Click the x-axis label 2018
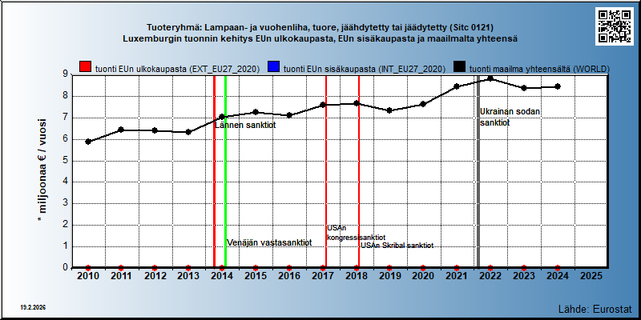 356,276
